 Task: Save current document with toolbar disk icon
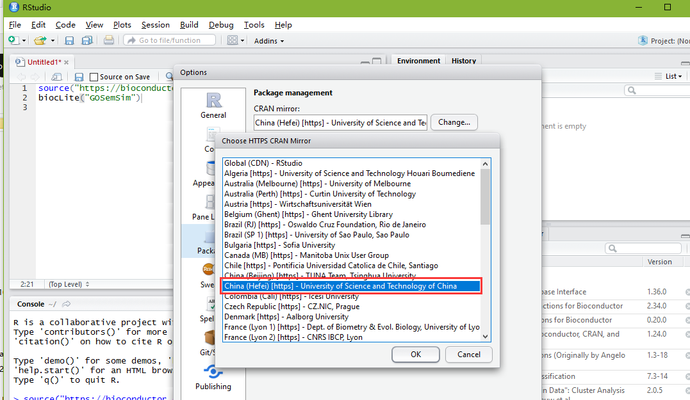coord(69,40)
